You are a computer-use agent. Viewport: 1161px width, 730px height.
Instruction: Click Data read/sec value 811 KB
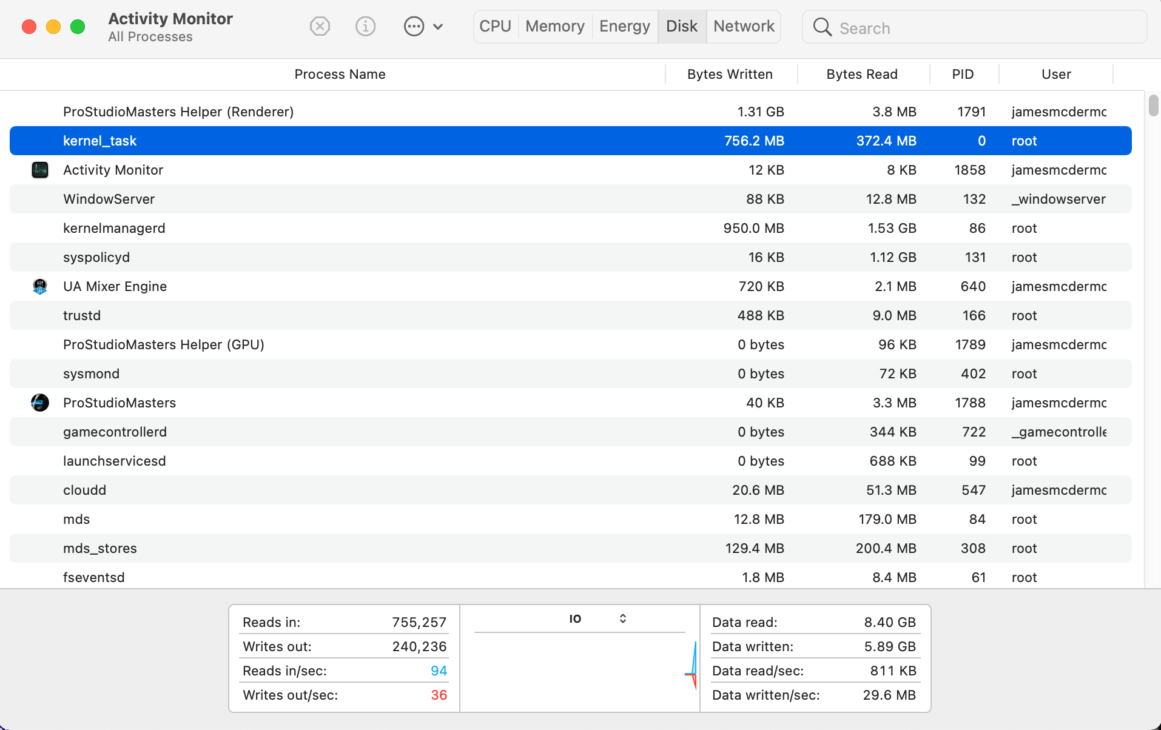tap(893, 671)
